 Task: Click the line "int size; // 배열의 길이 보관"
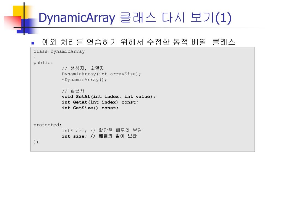[99, 136]
